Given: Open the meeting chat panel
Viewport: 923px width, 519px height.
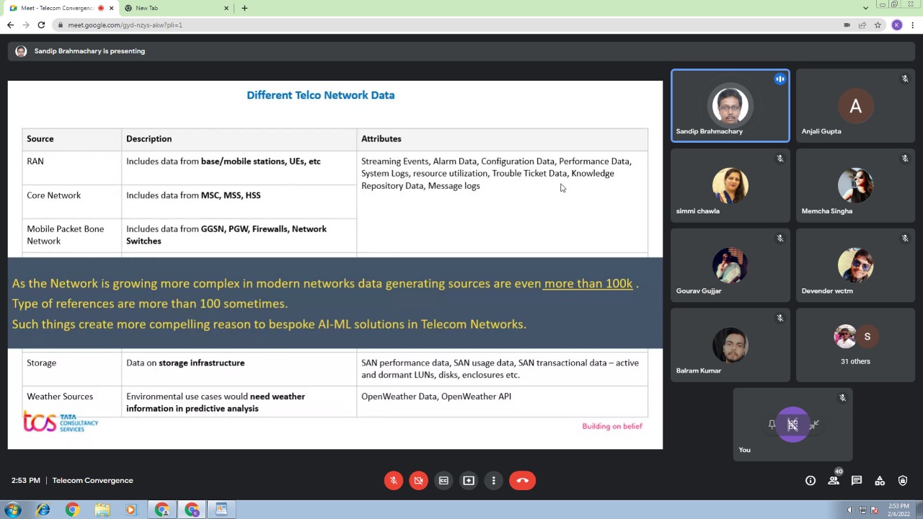Looking at the screenshot, I should click(857, 481).
